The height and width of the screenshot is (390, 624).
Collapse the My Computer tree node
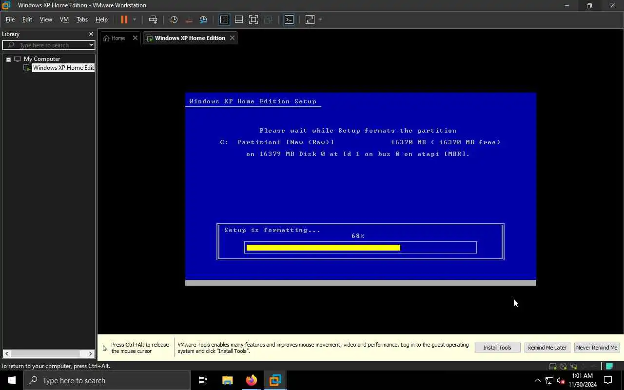8,59
